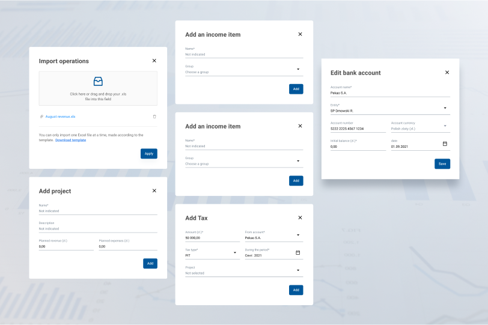The height and width of the screenshot is (325, 488).
Task: Click Save in Edit bank account
Action: pos(442,163)
